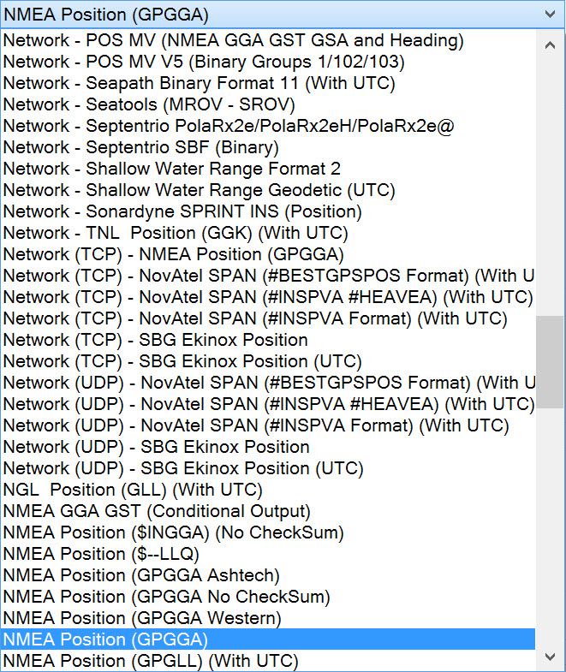Viewport: 566px width, 672px height.
Task: Pick NGL Position (GLL) (With UTC)
Action: [x=133, y=490]
